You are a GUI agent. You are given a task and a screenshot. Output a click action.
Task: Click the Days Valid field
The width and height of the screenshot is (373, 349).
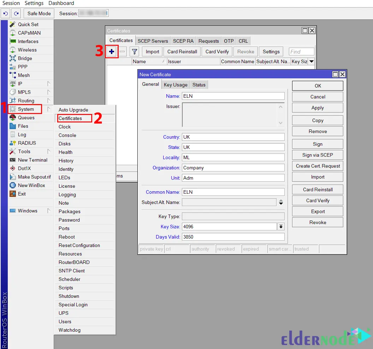click(233, 237)
